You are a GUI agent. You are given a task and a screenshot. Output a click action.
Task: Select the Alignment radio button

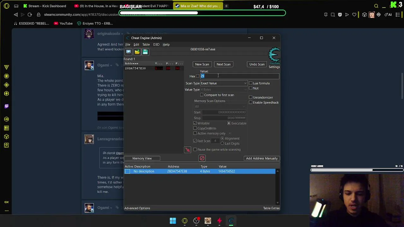tap(222, 138)
